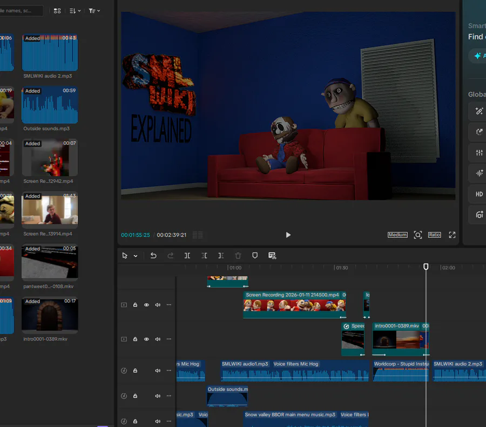This screenshot has width=486, height=427.
Task: Open Medium preview quality dropdown
Action: coord(397,235)
